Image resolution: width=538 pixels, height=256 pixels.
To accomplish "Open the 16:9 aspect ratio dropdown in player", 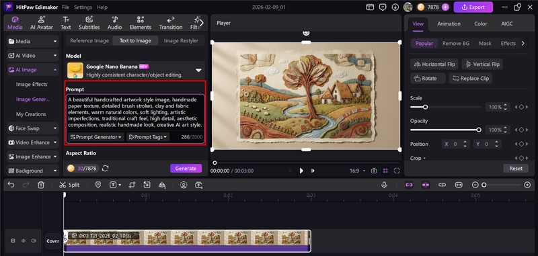I will tap(357, 171).
